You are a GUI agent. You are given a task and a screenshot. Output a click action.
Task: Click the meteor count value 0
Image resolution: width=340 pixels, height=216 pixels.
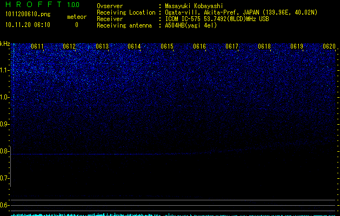click(x=77, y=25)
